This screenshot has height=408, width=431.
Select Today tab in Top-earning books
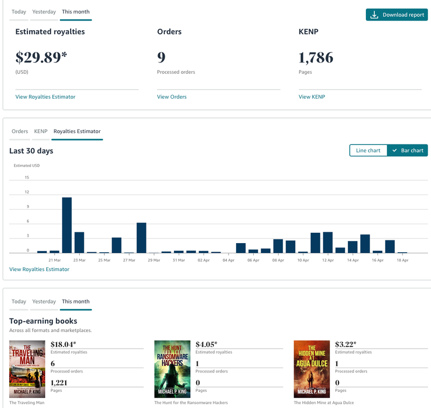19,302
